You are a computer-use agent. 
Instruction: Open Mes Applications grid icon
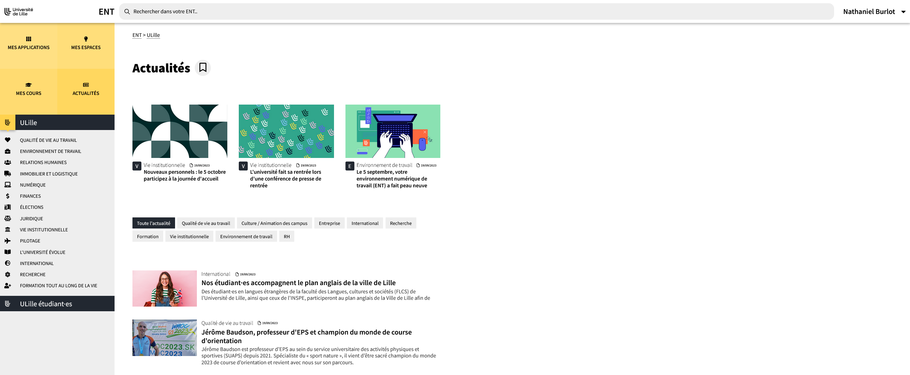(29, 39)
